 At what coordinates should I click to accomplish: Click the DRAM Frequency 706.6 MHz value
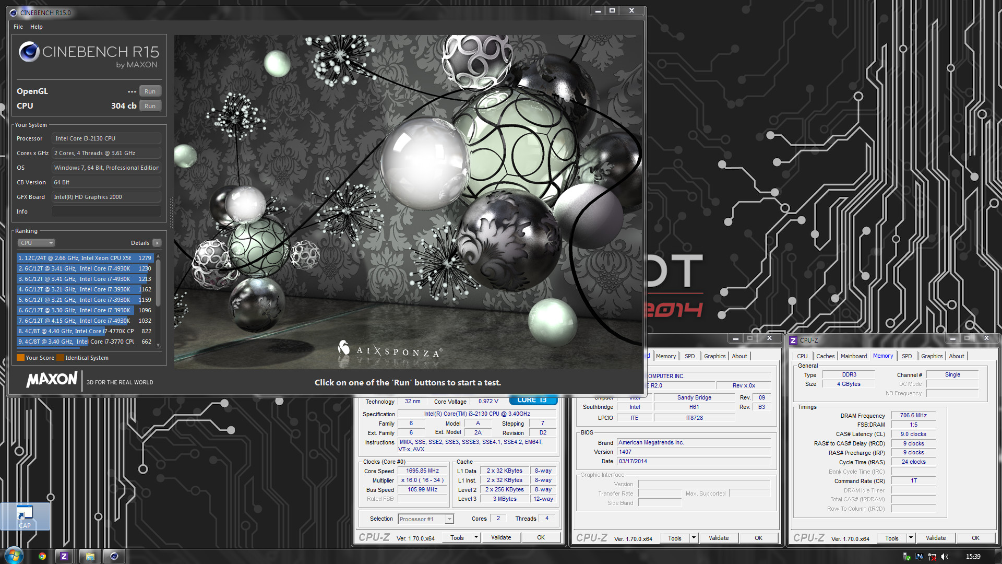click(x=913, y=416)
